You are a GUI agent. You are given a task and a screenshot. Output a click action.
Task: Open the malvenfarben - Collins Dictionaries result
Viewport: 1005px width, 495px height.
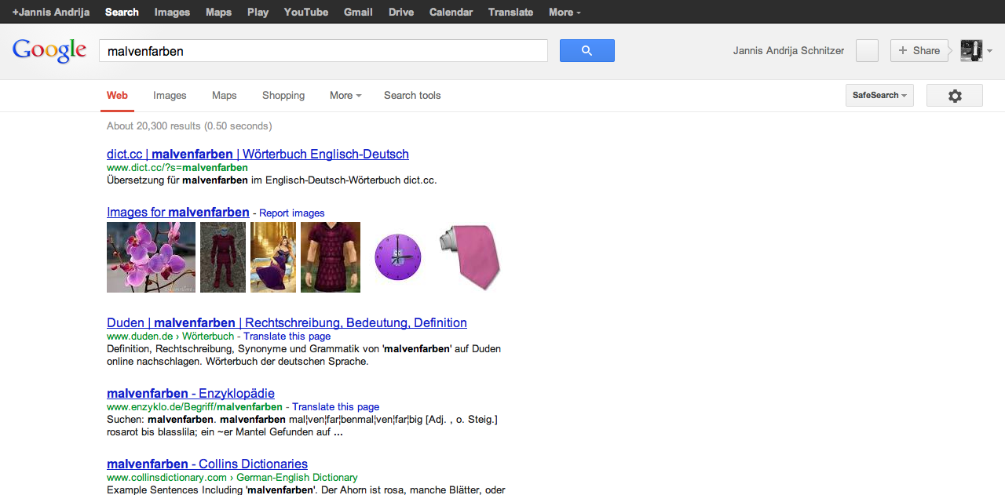pos(207,464)
